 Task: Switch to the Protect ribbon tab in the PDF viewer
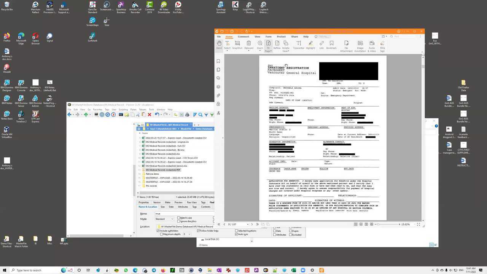tap(281, 37)
